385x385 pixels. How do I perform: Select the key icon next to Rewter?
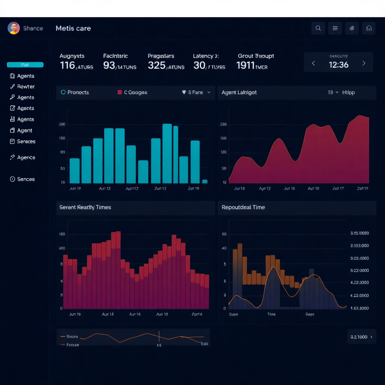click(12, 86)
